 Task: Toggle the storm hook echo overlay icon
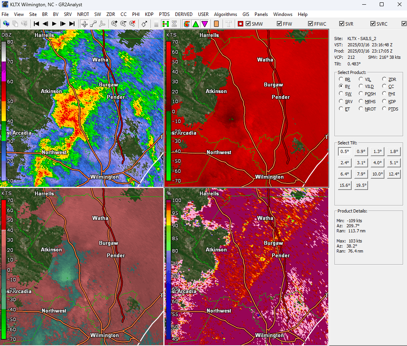(187, 24)
